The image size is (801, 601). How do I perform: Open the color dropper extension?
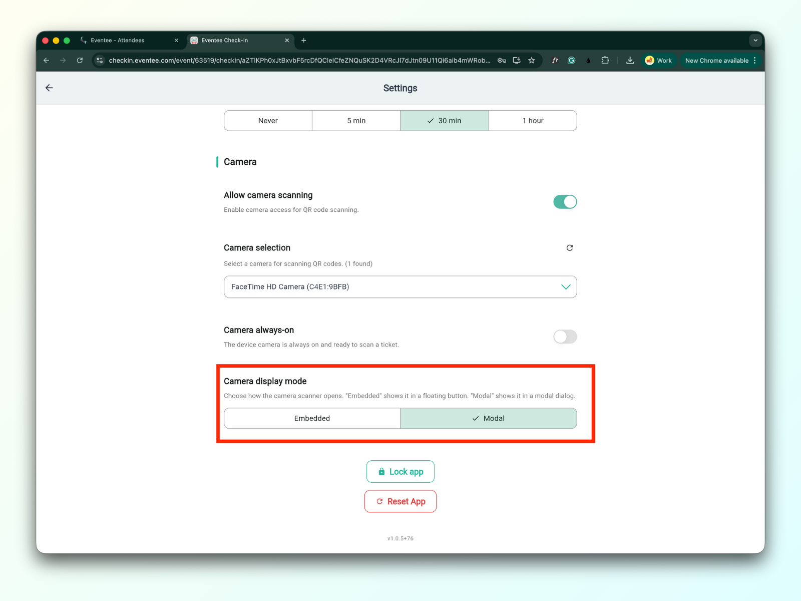coord(588,61)
